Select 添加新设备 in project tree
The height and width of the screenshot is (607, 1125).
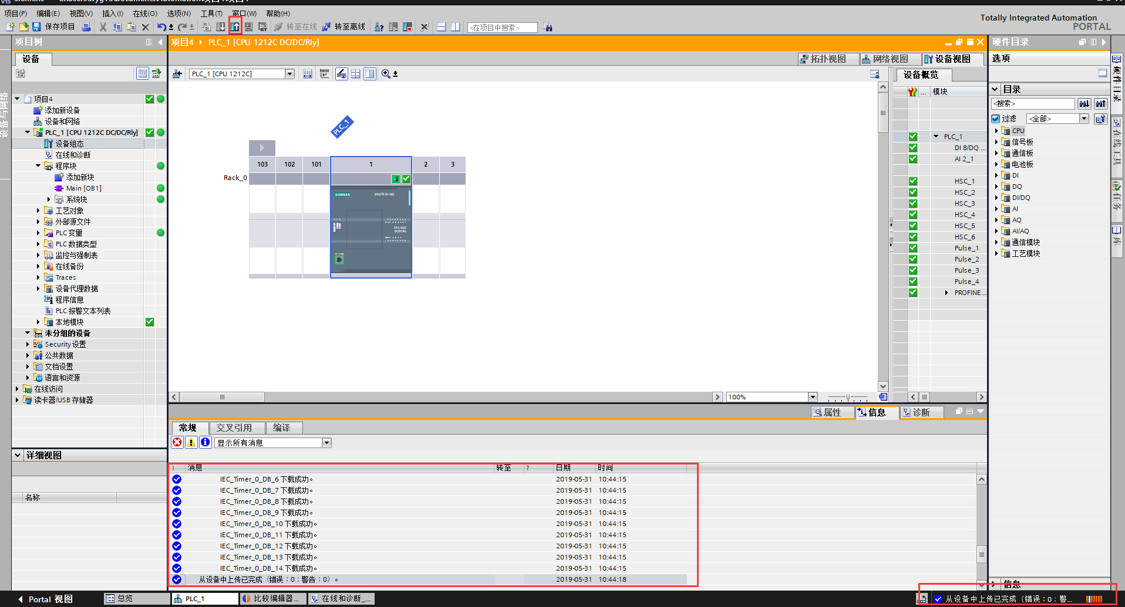click(62, 110)
